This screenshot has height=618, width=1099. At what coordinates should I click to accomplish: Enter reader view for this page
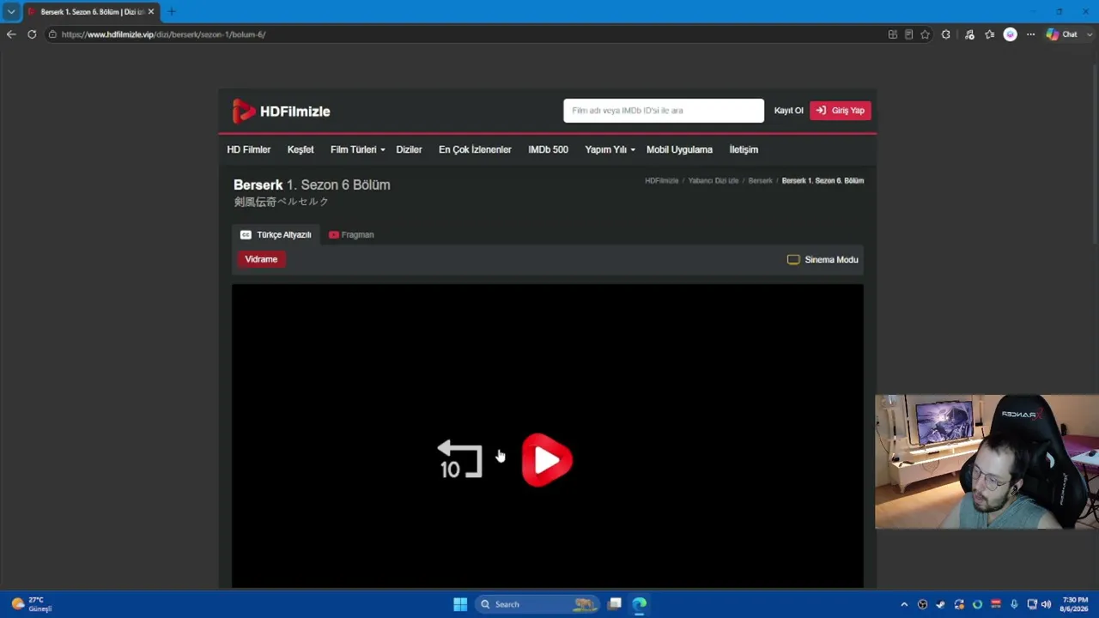point(909,34)
